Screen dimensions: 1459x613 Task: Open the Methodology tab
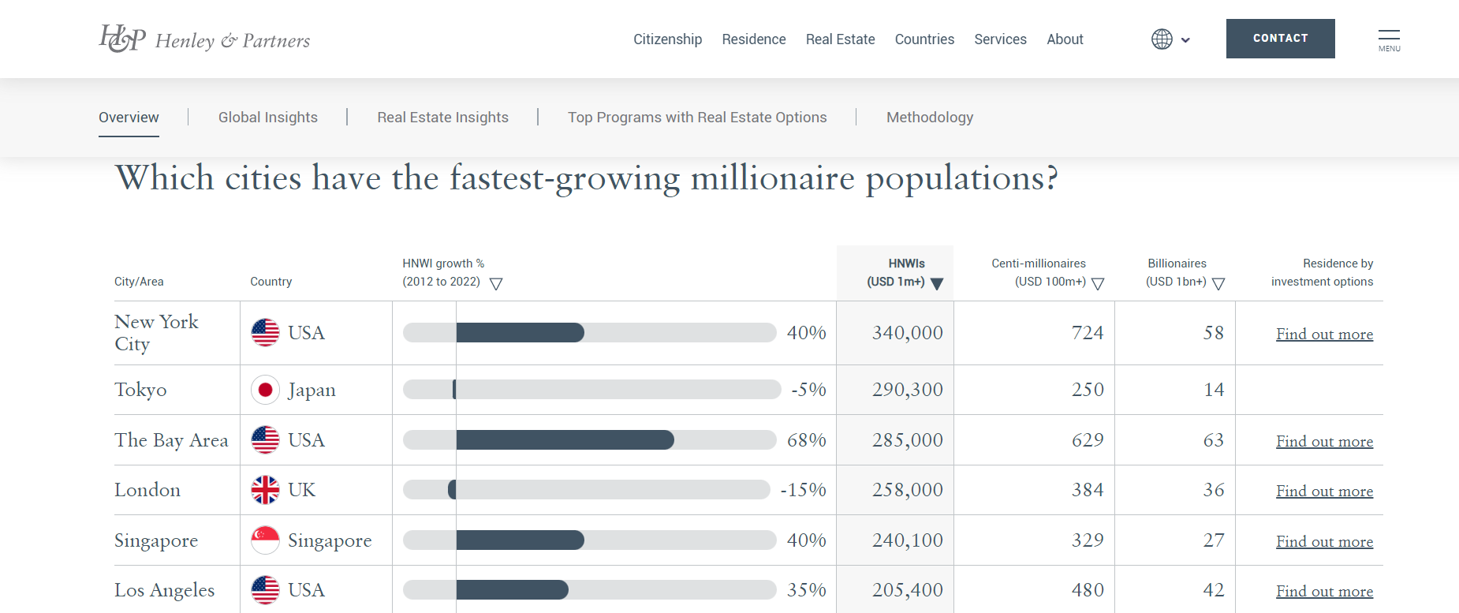coord(930,118)
